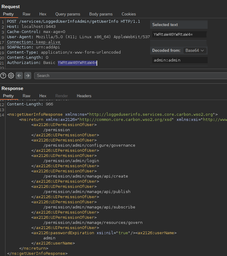Expand the Decoded from Base64 dropdown
The width and height of the screenshot is (227, 256).
(195, 51)
